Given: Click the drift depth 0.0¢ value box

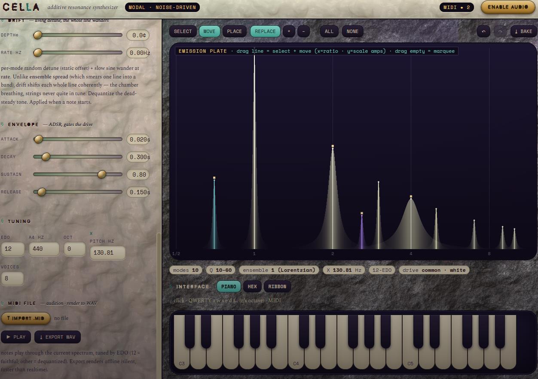Looking at the screenshot, I should [x=138, y=35].
